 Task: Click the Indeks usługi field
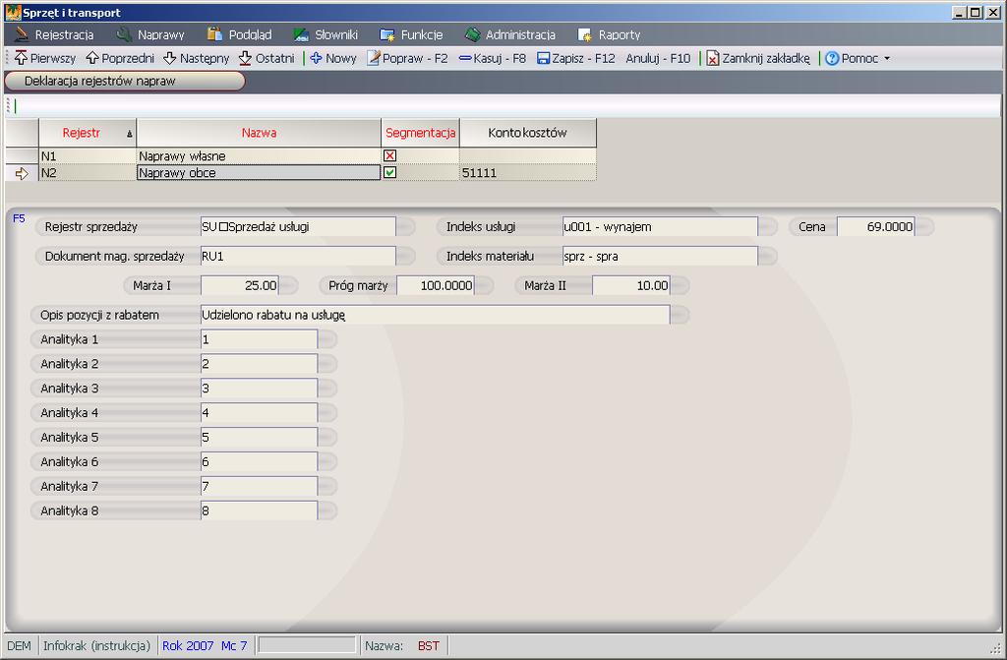point(660,227)
